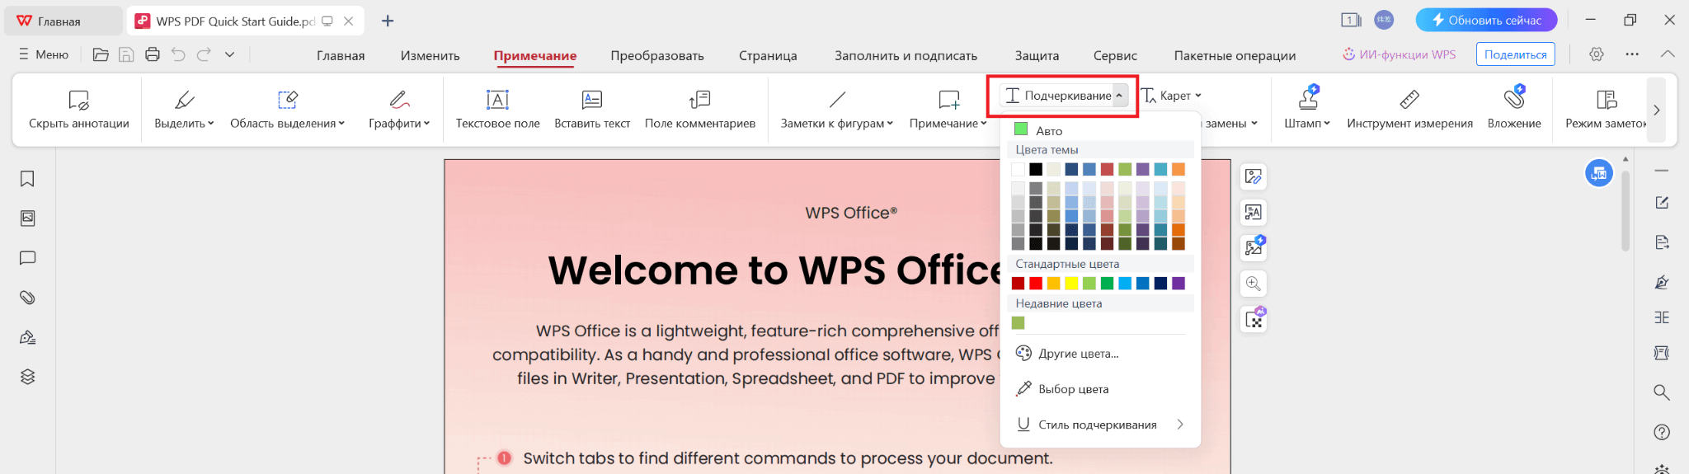Click the vertical scrollbar of the document
Screen dimensions: 1689x474
click(1625, 210)
